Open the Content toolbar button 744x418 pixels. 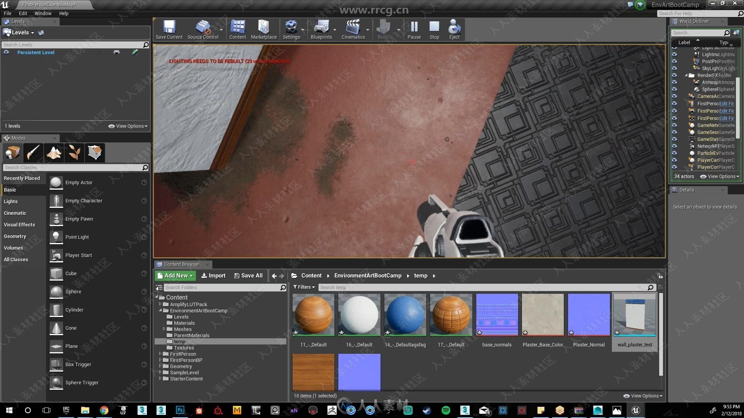[238, 29]
